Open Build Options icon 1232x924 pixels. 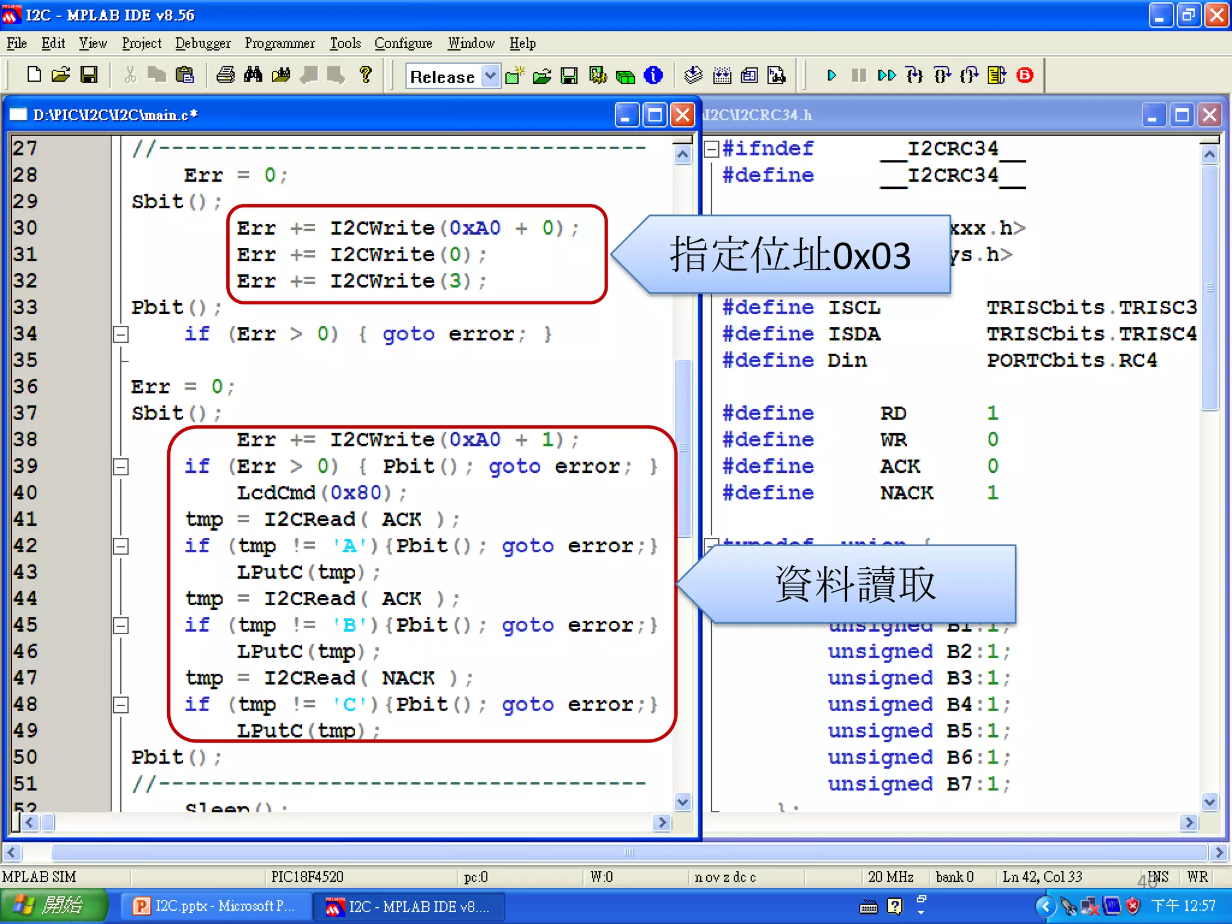(x=598, y=76)
